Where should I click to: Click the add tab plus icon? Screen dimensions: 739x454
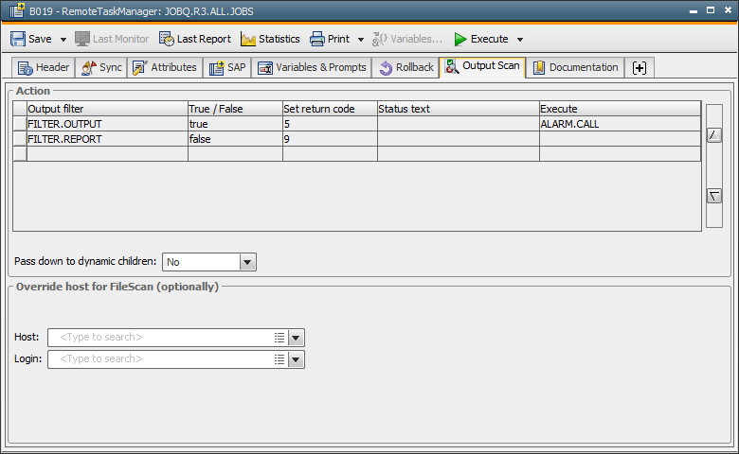coord(640,68)
